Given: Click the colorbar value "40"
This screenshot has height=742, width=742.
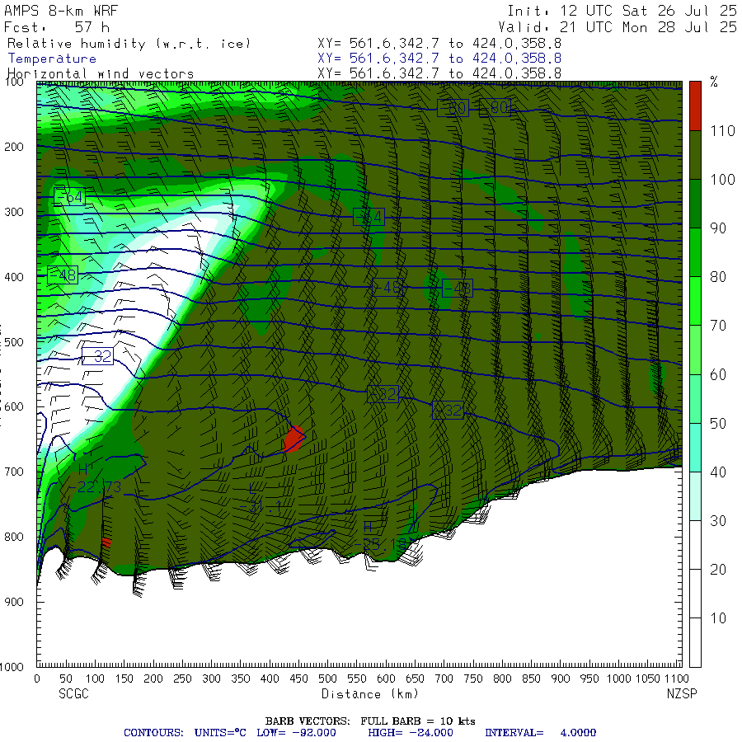Looking at the screenshot, I should pos(718,472).
